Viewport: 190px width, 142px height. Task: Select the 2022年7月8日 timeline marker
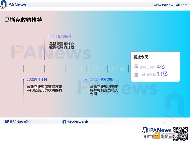point(44,59)
